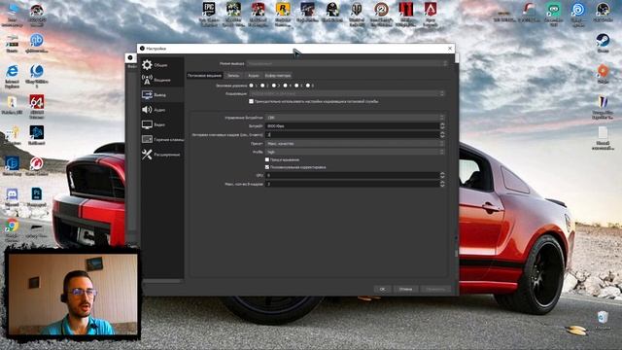This screenshot has width=622, height=350.
Task: Click the GPU number input field
Action: point(352,175)
